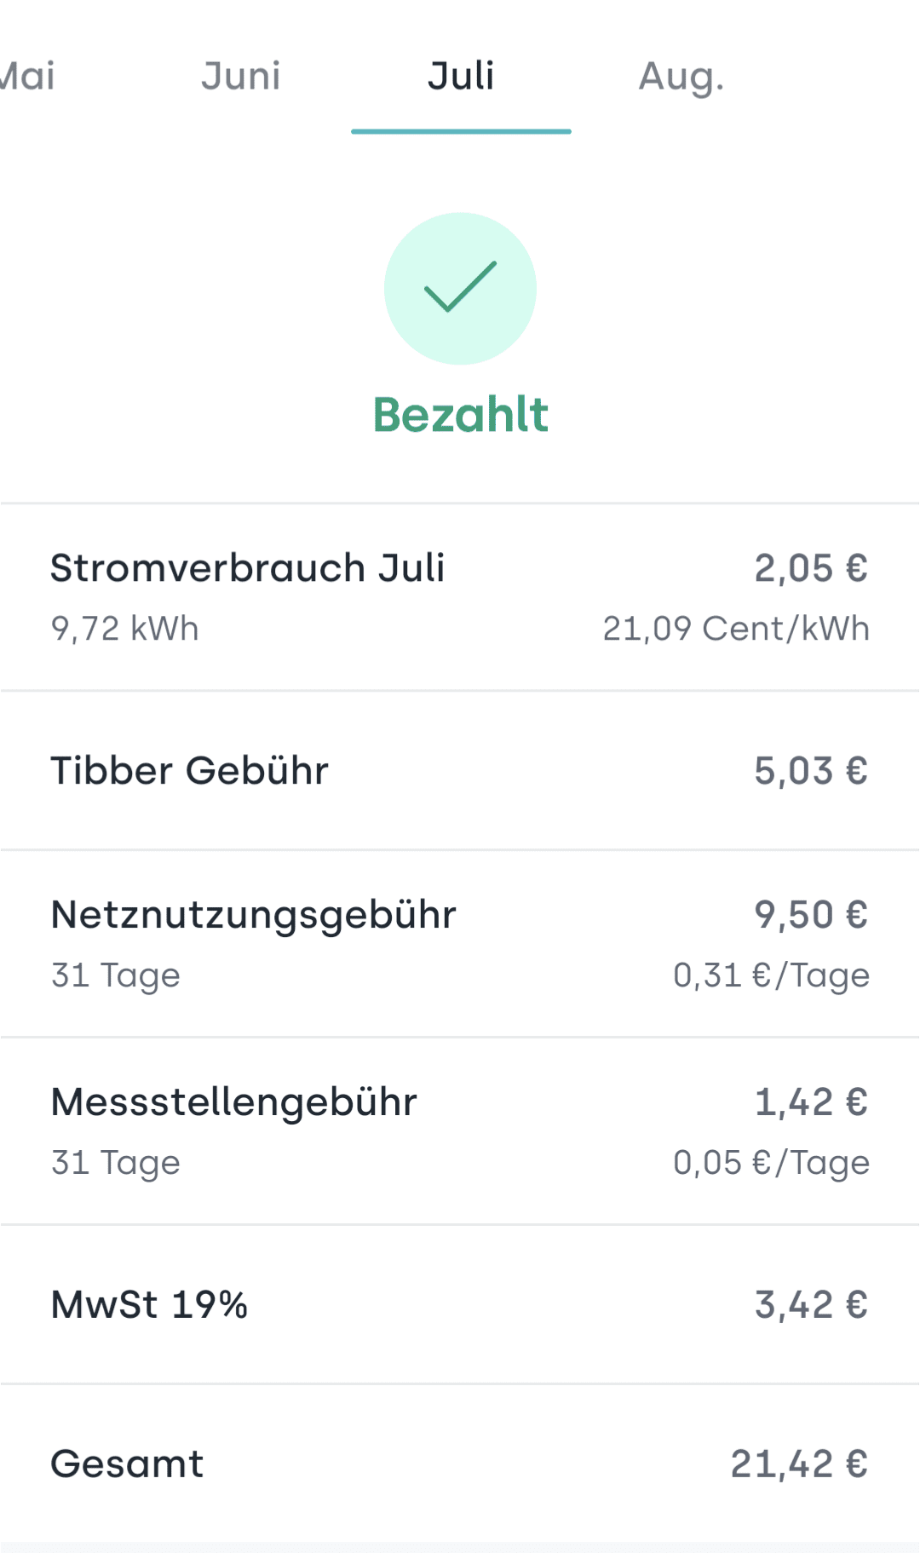Screen dimensions: 920x1553
Task: Click the 21,09 Cent/kWh price
Action: tap(736, 629)
